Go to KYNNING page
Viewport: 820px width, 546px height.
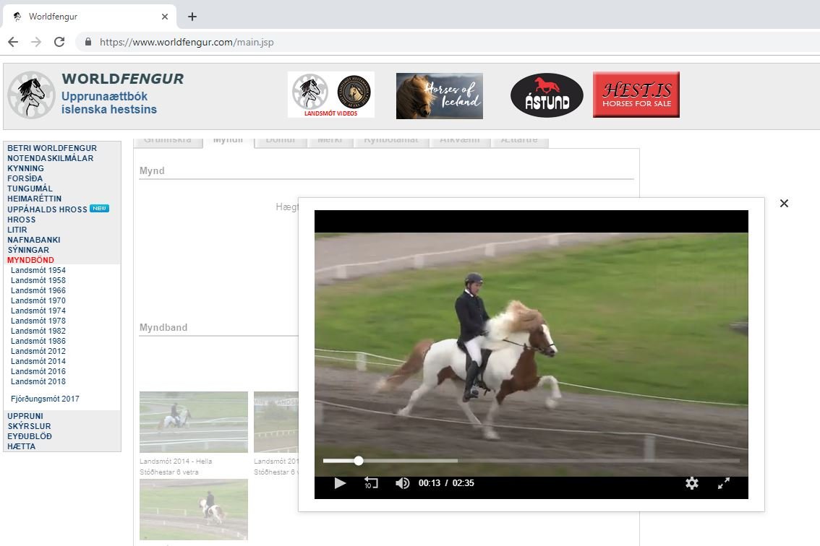(x=25, y=168)
